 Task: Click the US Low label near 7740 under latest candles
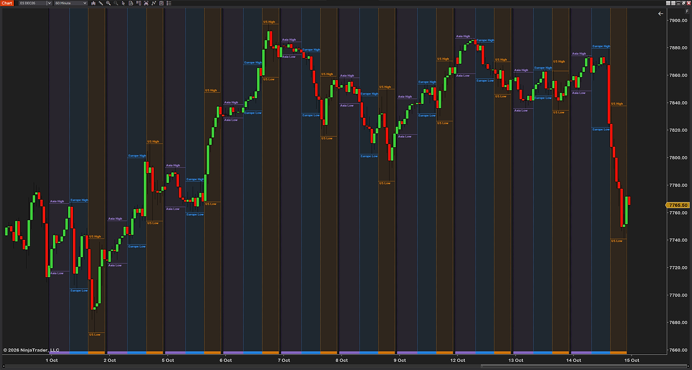coord(617,240)
